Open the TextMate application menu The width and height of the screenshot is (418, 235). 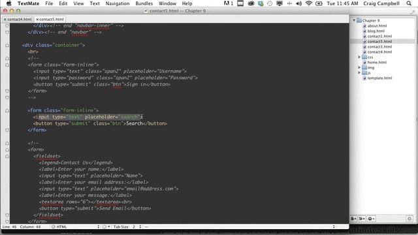(x=28, y=3)
